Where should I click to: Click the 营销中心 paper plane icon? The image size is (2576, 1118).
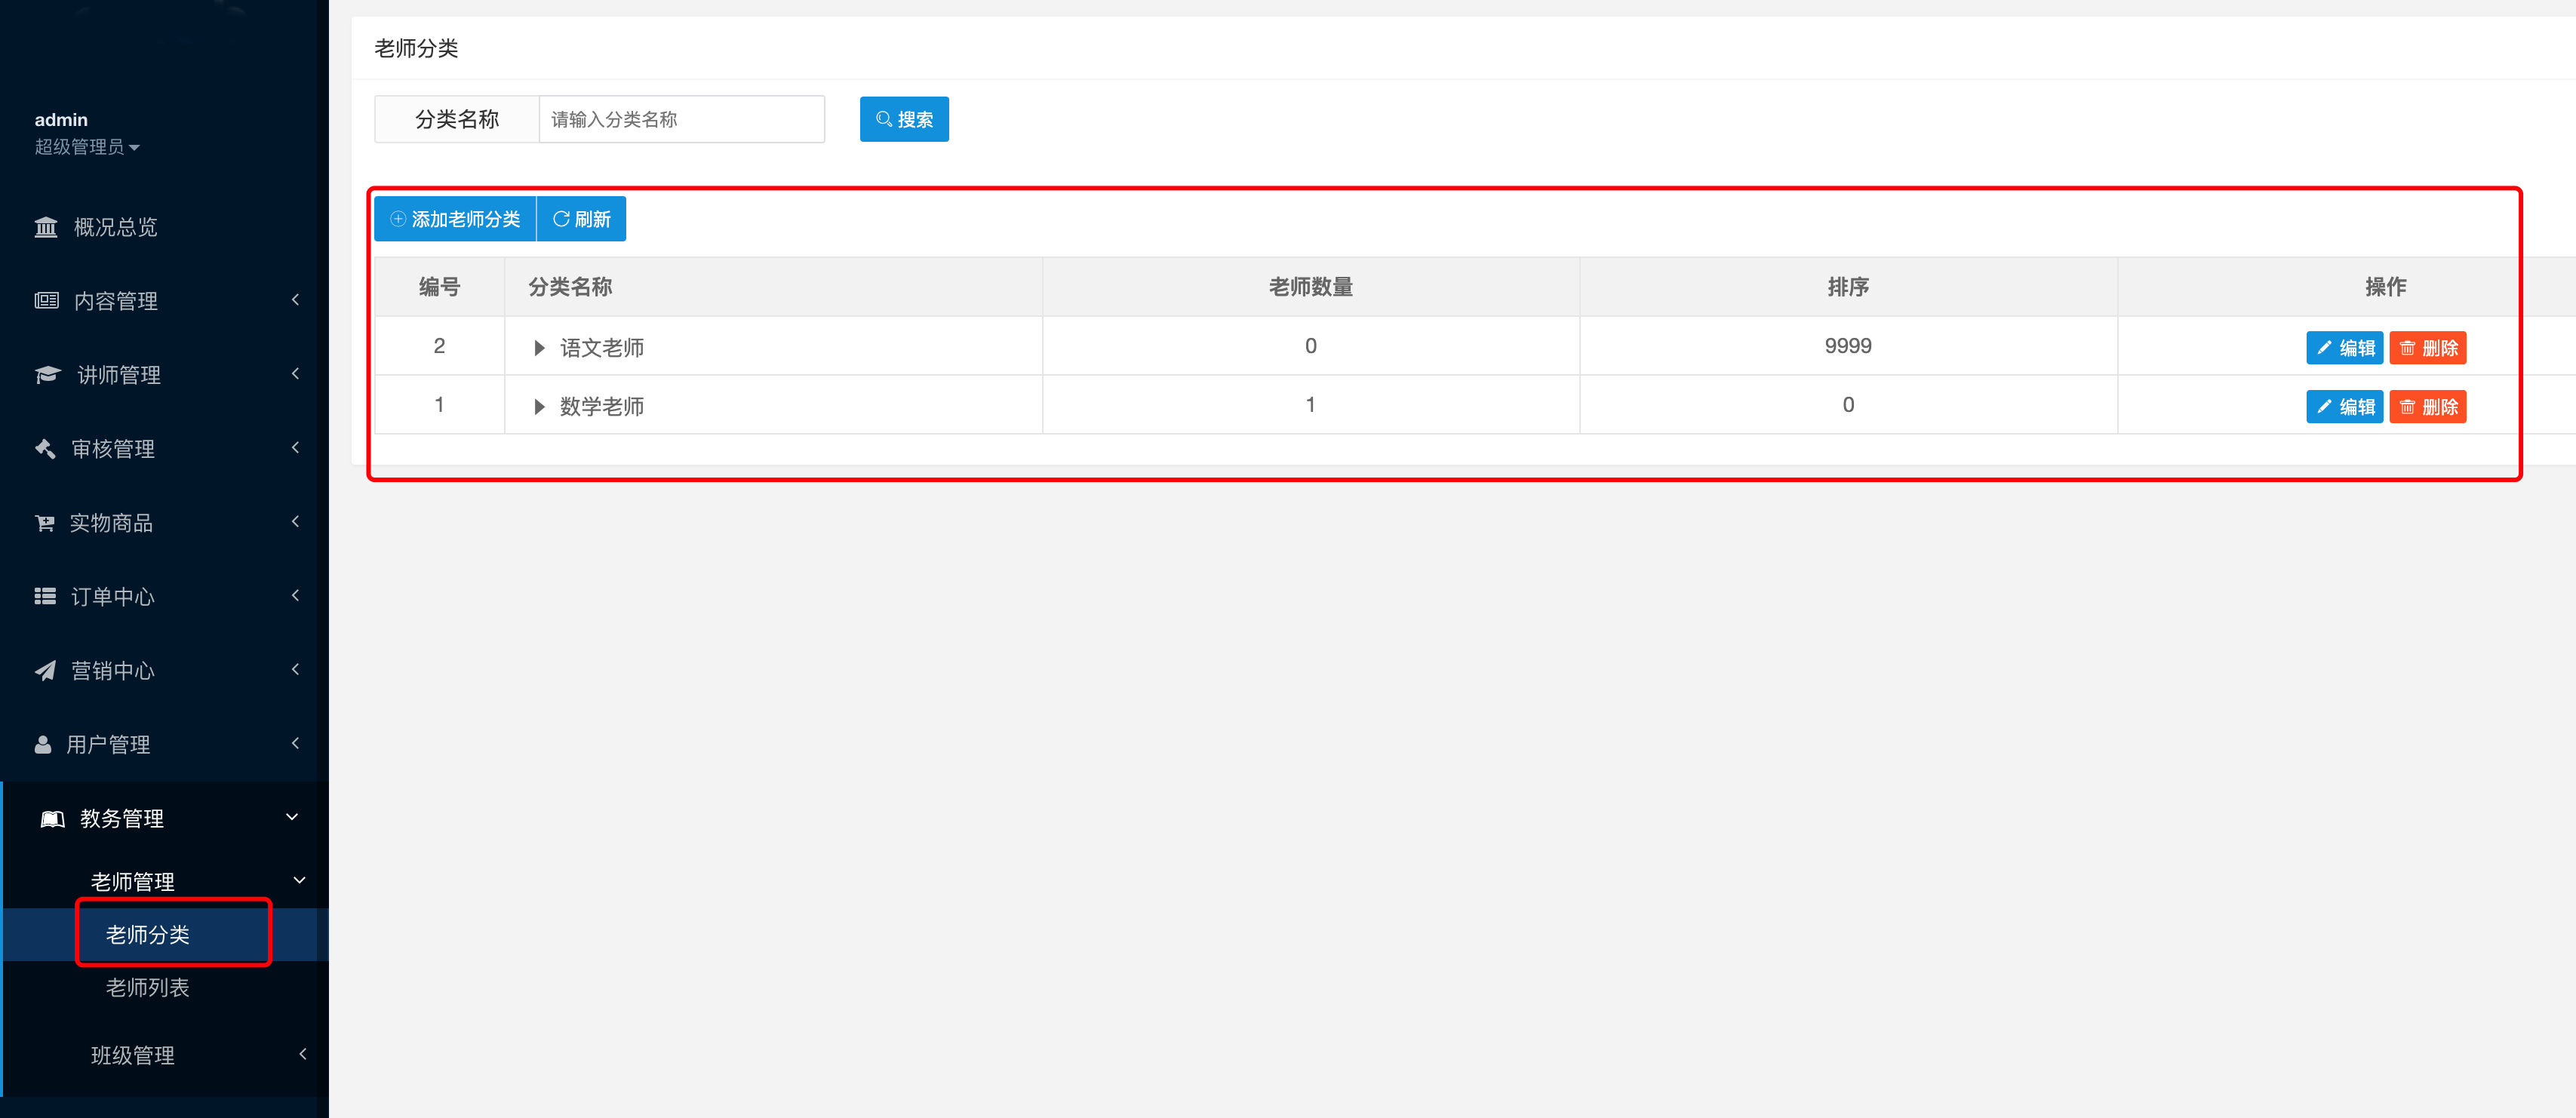click(x=45, y=670)
